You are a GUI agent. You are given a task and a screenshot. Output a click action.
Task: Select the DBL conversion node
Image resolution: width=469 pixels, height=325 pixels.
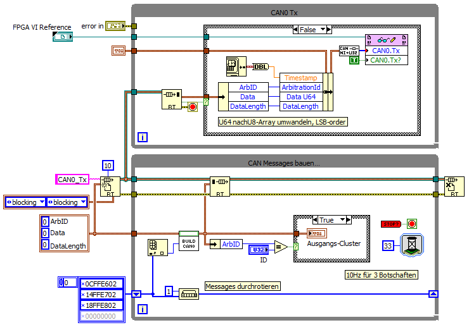pyautogui.click(x=260, y=67)
